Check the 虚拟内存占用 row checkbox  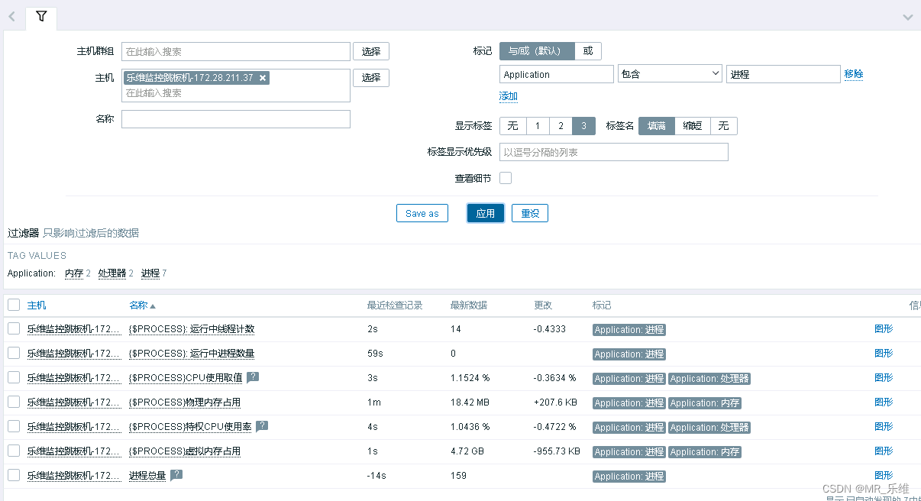(x=14, y=451)
